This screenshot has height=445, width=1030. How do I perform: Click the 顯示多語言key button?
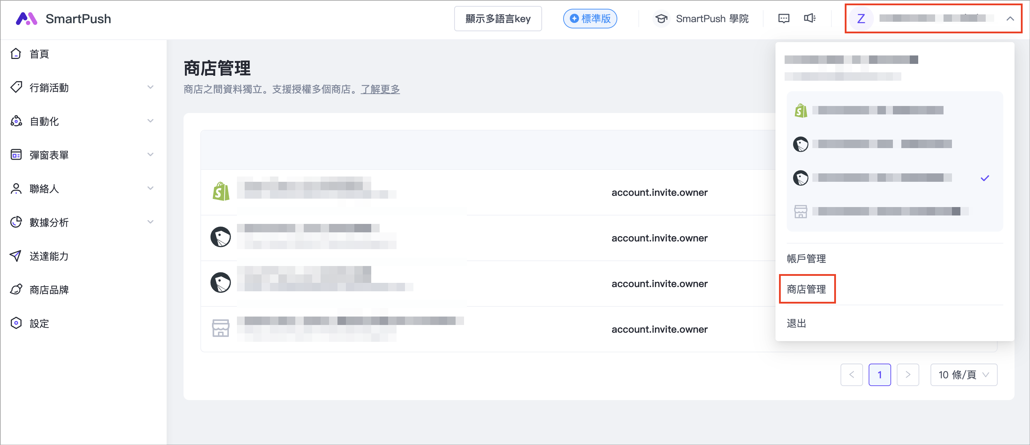pos(498,19)
